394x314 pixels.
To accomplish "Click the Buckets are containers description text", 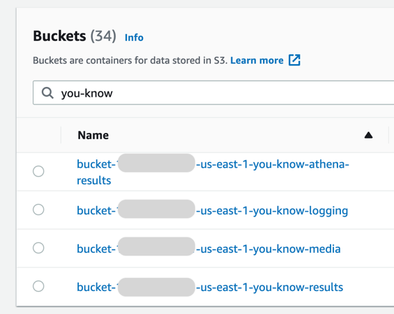I will coord(130,61).
